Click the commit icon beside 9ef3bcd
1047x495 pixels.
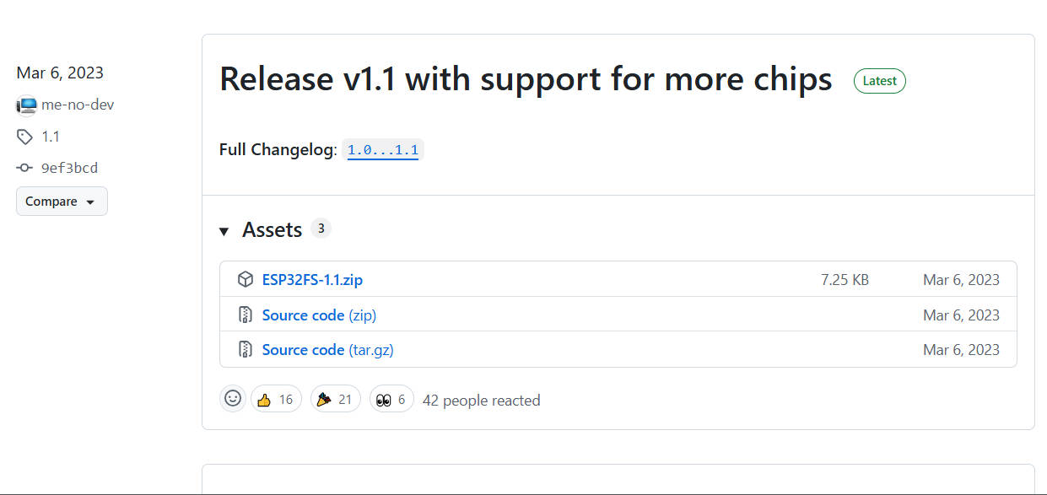tap(25, 168)
